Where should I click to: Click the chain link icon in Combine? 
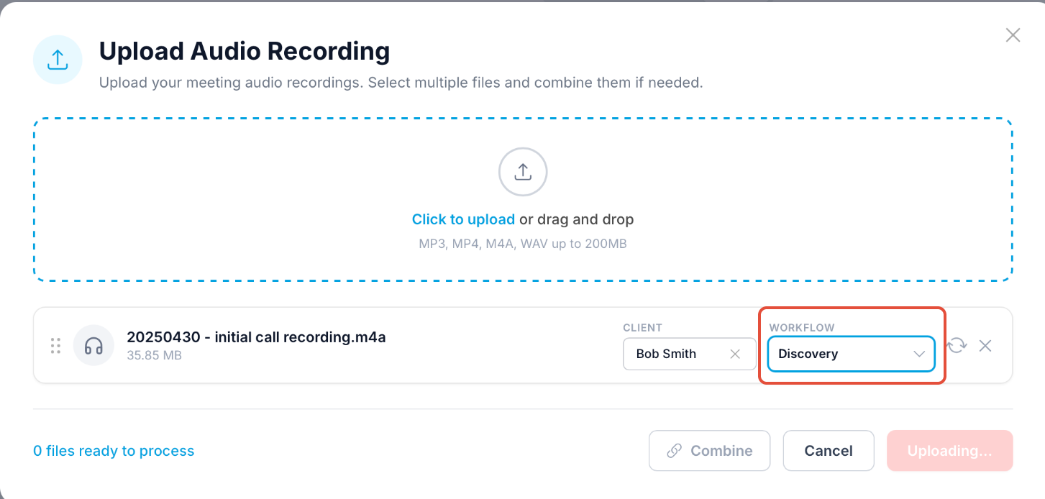674,451
